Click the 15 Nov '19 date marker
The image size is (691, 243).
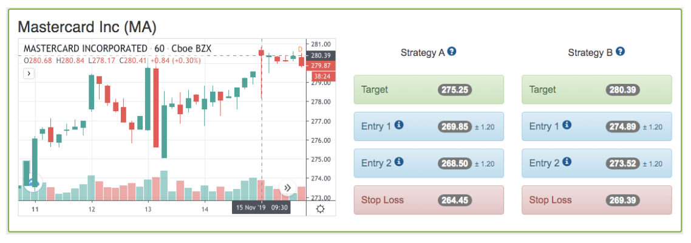[x=261, y=207]
